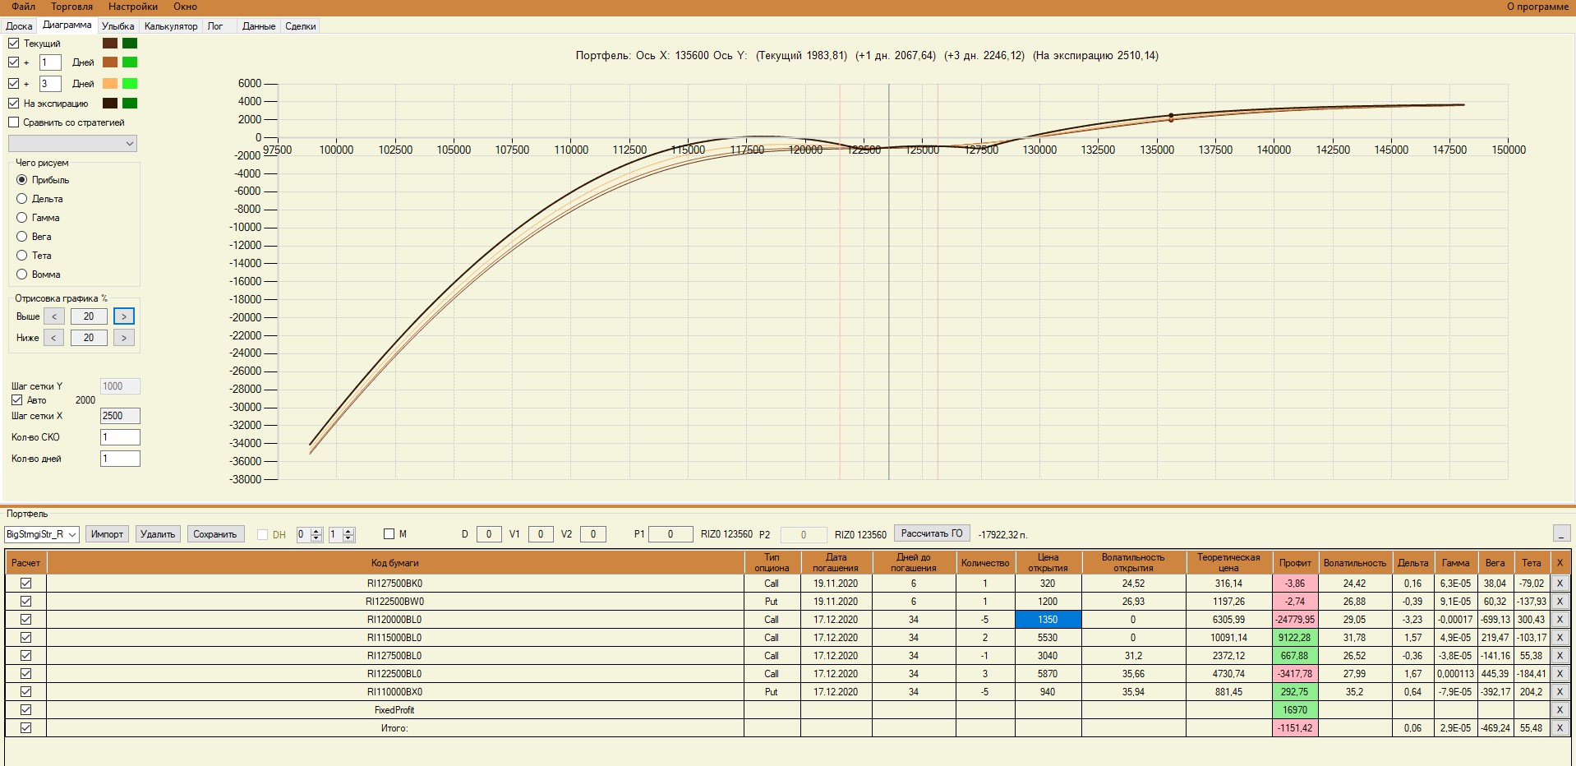The height and width of the screenshot is (766, 1576).
Task: Open the О программе menu item
Action: [x=1537, y=7]
